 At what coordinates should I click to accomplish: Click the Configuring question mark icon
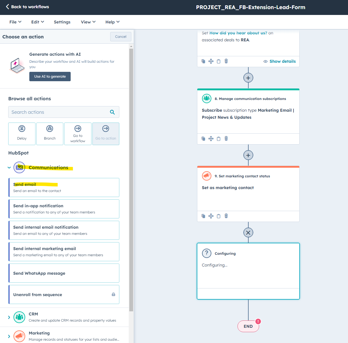tap(207, 253)
